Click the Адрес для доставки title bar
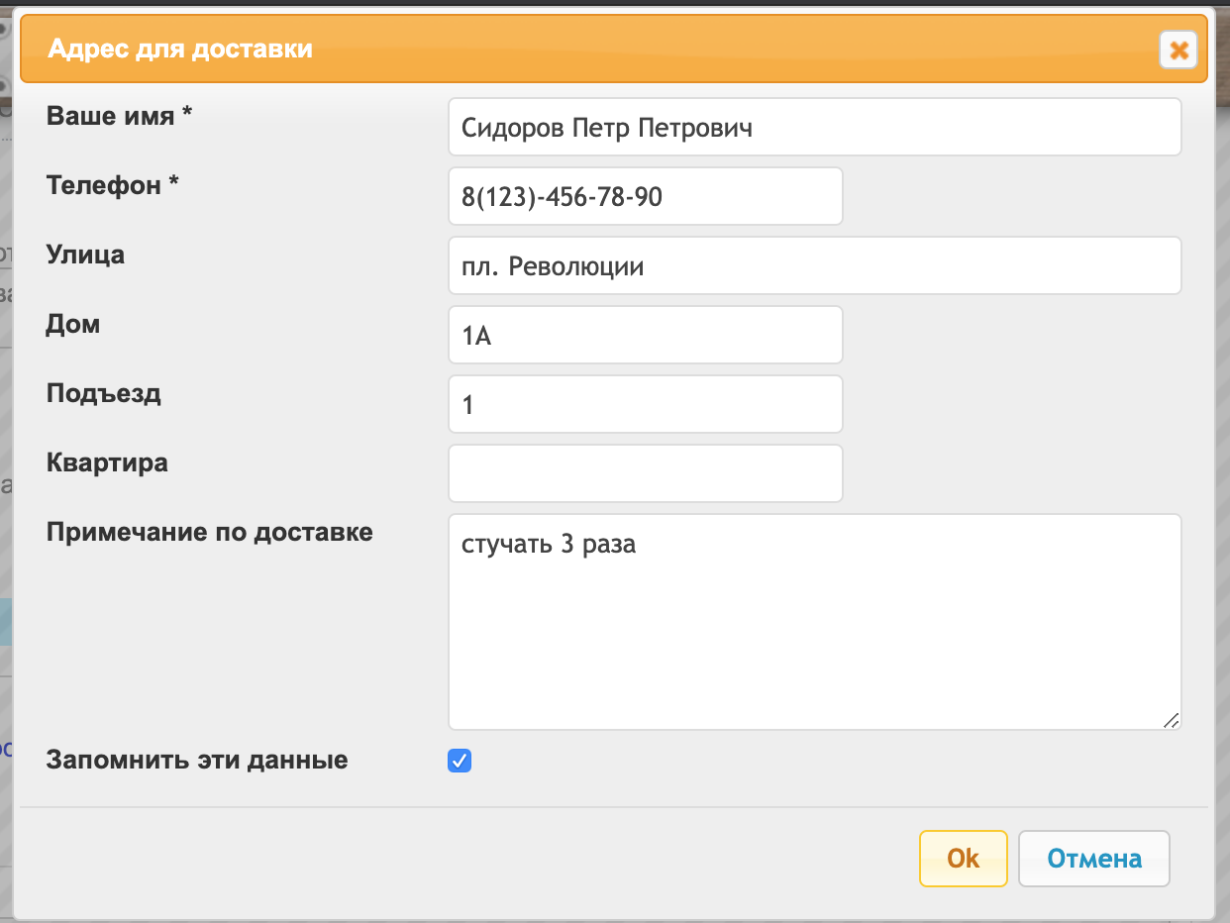Image resolution: width=1230 pixels, height=923 pixels. pos(614,49)
